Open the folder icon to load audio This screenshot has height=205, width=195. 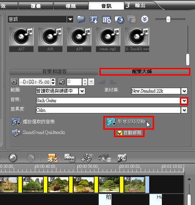tap(81, 19)
